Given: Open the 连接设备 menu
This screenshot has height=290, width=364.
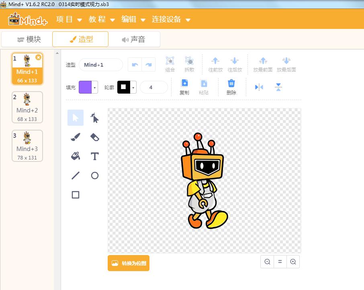Looking at the screenshot, I should 171,19.
